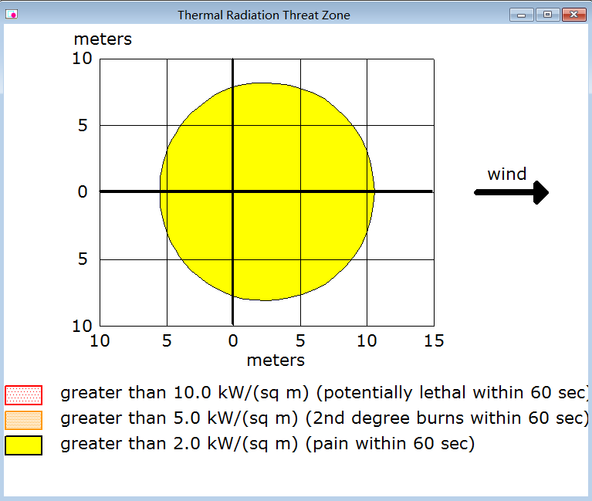The height and width of the screenshot is (501, 592).
Task: Minimize the Thermal Radiation Threat Zone window
Action: tap(522, 15)
